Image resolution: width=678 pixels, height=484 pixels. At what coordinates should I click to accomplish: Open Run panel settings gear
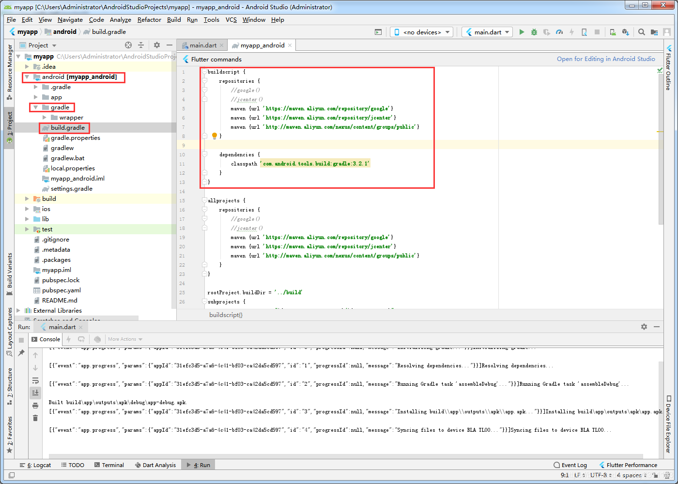[x=644, y=327]
